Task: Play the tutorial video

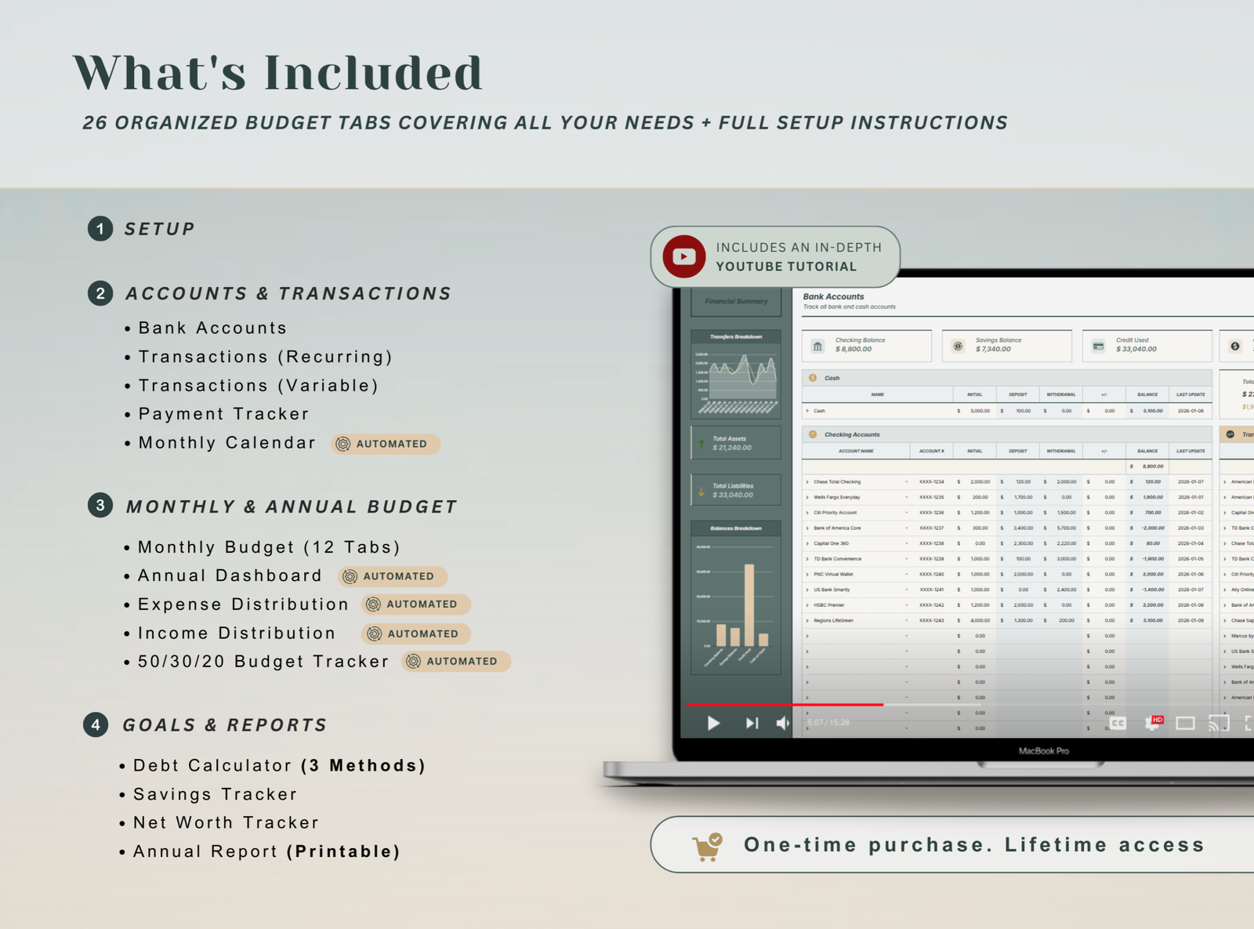Action: click(x=713, y=723)
